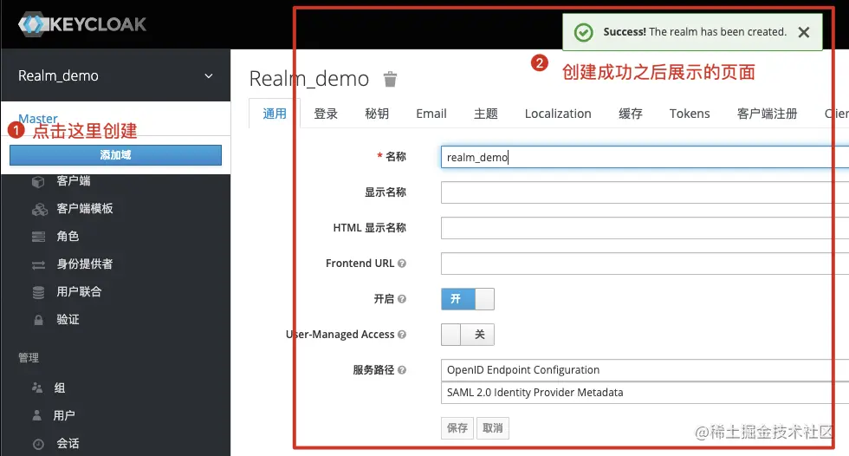Open 客户端 in sidebar menu
The image size is (849, 456).
pyautogui.click(x=74, y=181)
